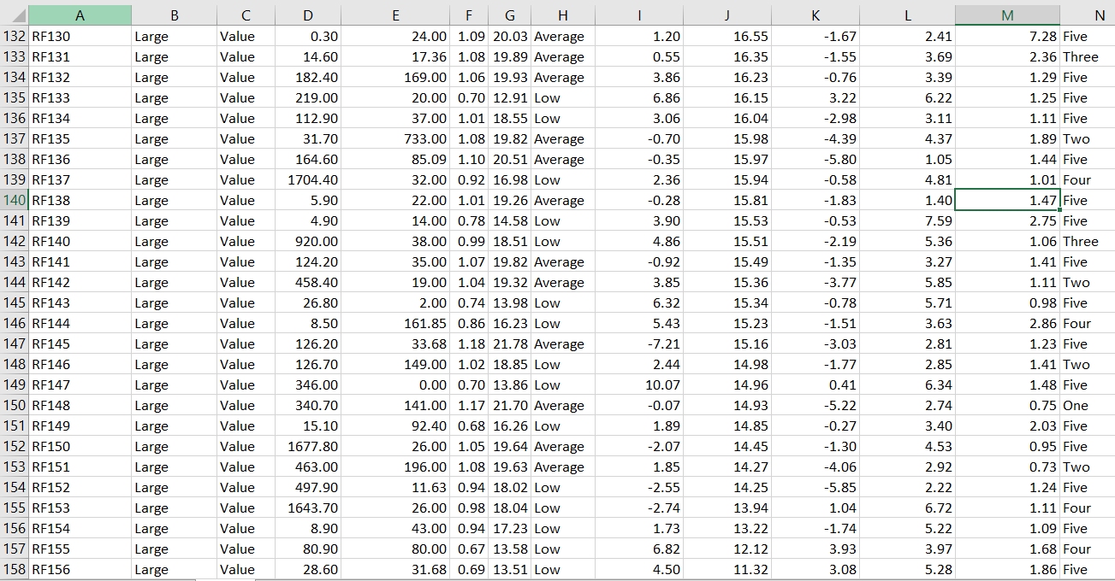This screenshot has height=581, width=1115.
Task: Select the column A header
Action: [x=80, y=15]
